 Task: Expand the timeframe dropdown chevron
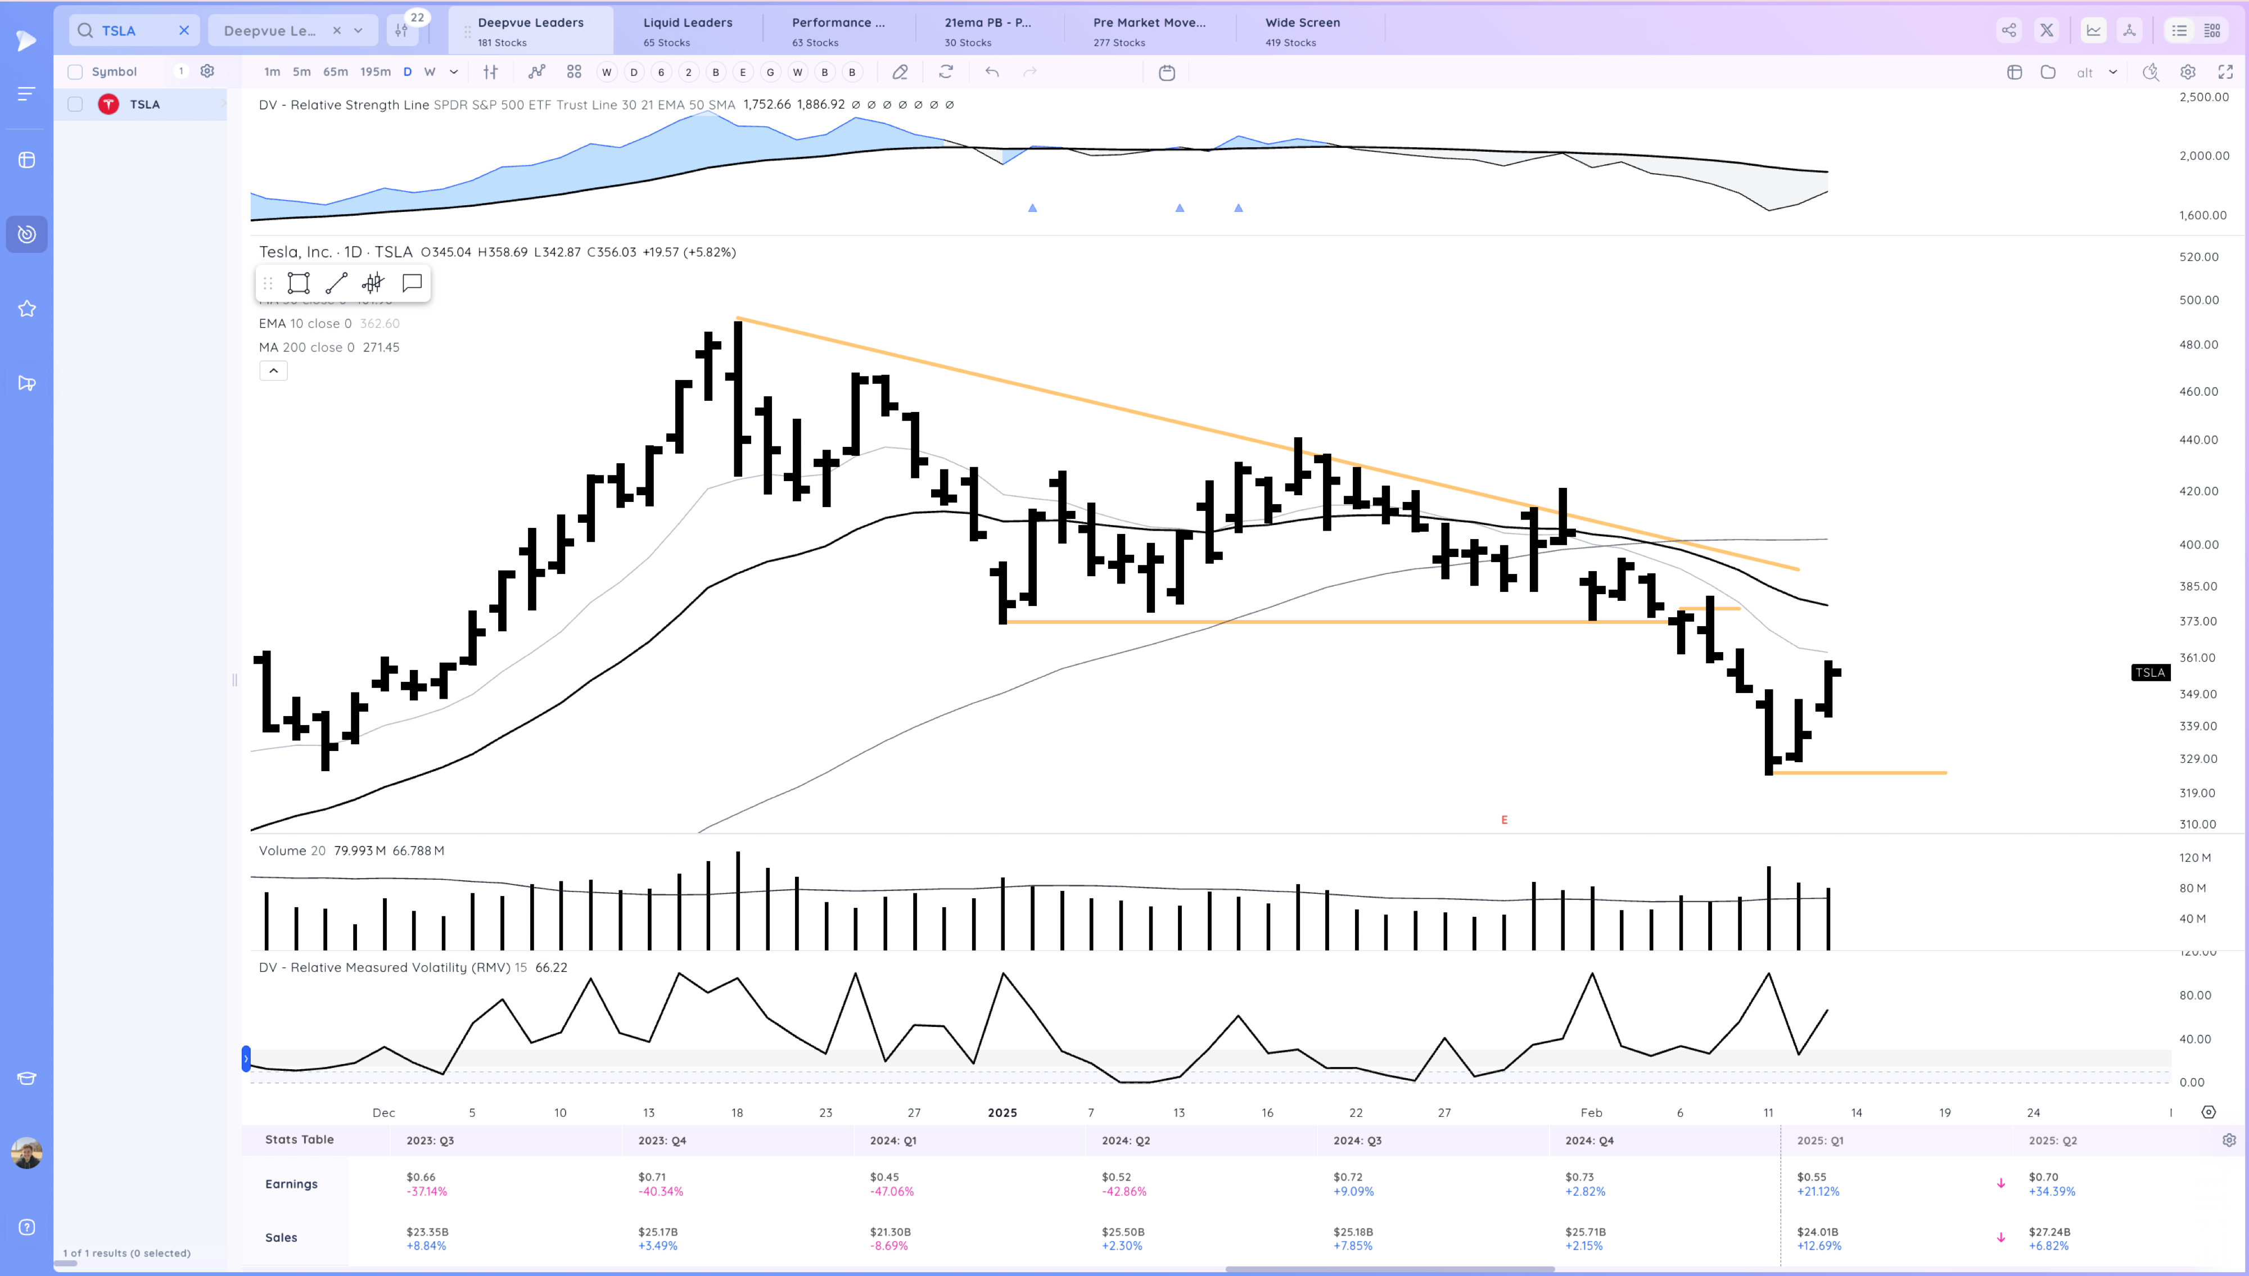click(454, 72)
